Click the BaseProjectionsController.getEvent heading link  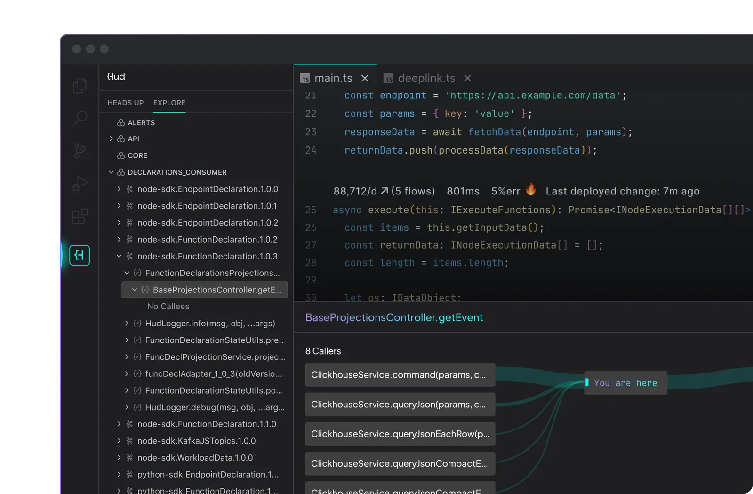394,318
